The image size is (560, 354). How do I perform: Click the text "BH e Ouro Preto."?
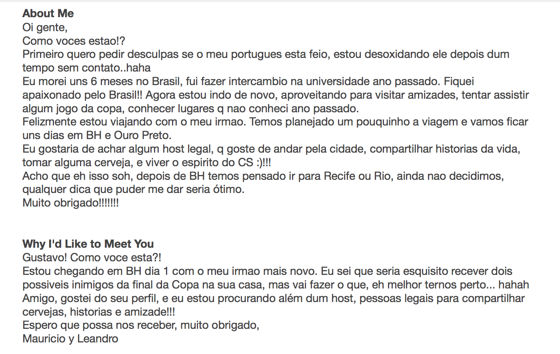point(129,135)
